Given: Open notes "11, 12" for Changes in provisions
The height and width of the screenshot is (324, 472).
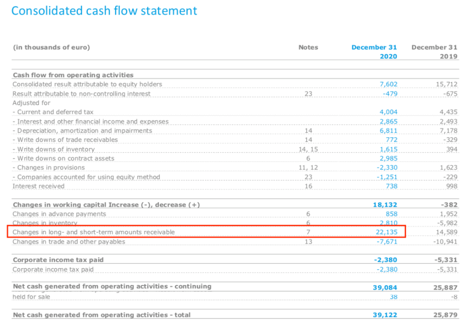Looking at the screenshot, I should tap(308, 168).
